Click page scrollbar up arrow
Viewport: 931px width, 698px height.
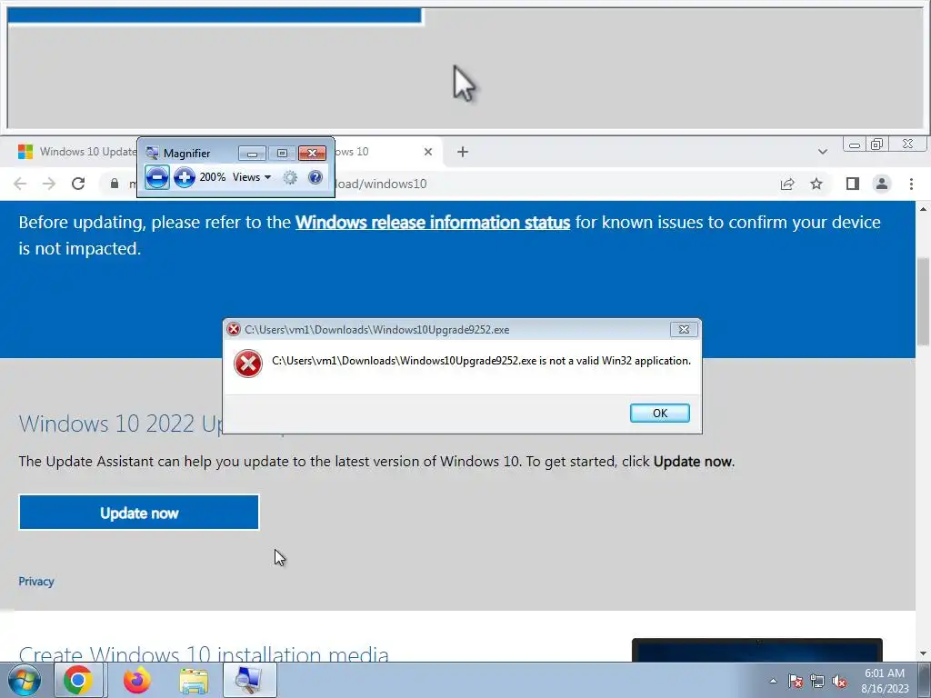pos(924,209)
